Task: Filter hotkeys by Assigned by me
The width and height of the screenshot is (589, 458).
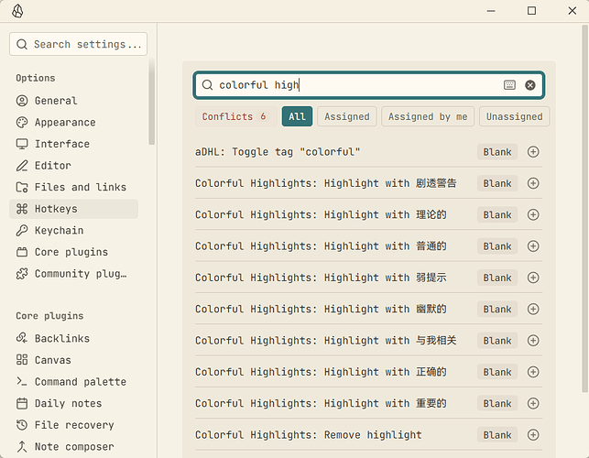Action: click(x=428, y=116)
